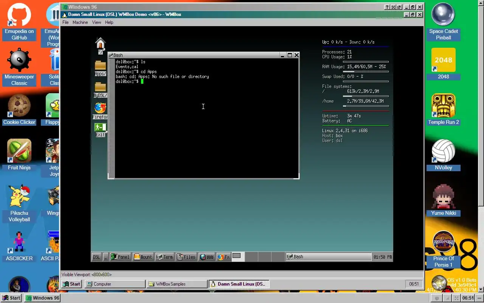Click the inner Windows 96 Start button
This screenshot has width=484, height=303.
coord(71,284)
